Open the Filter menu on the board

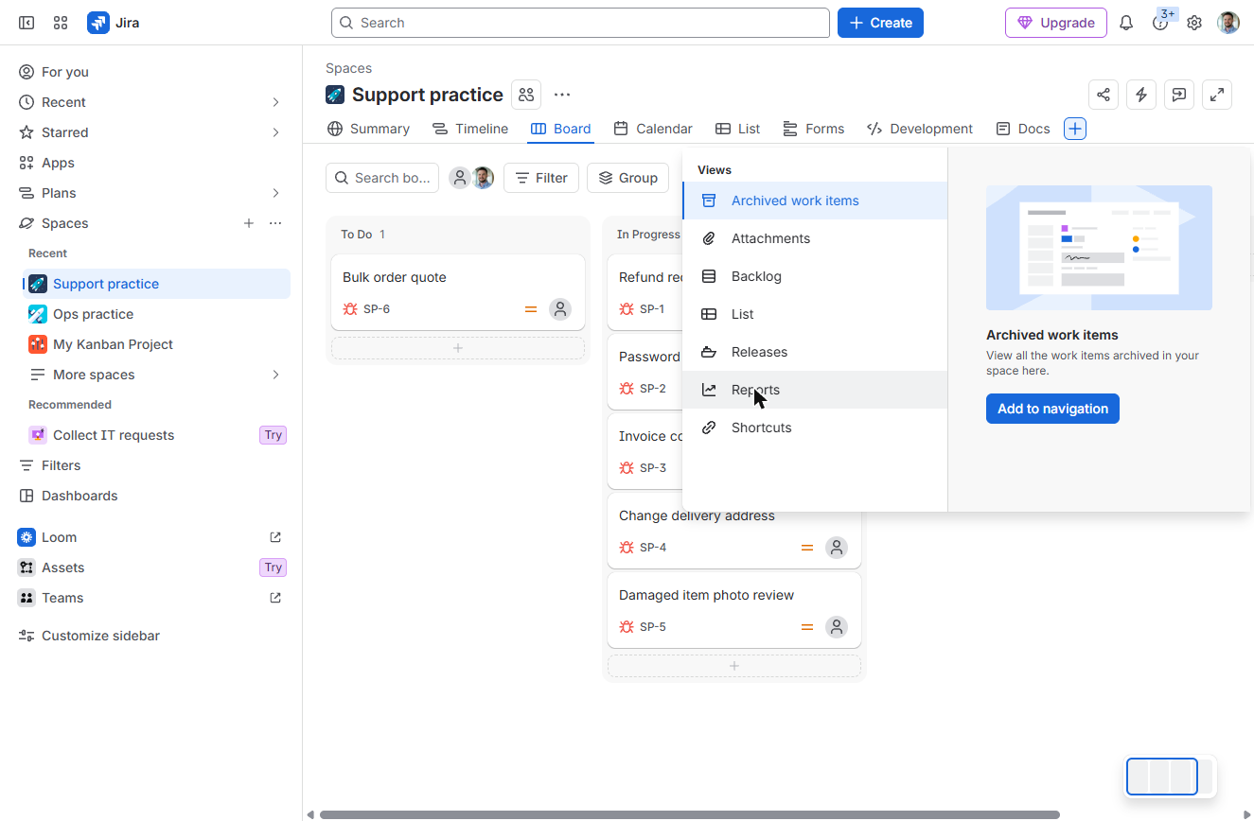pos(541,178)
